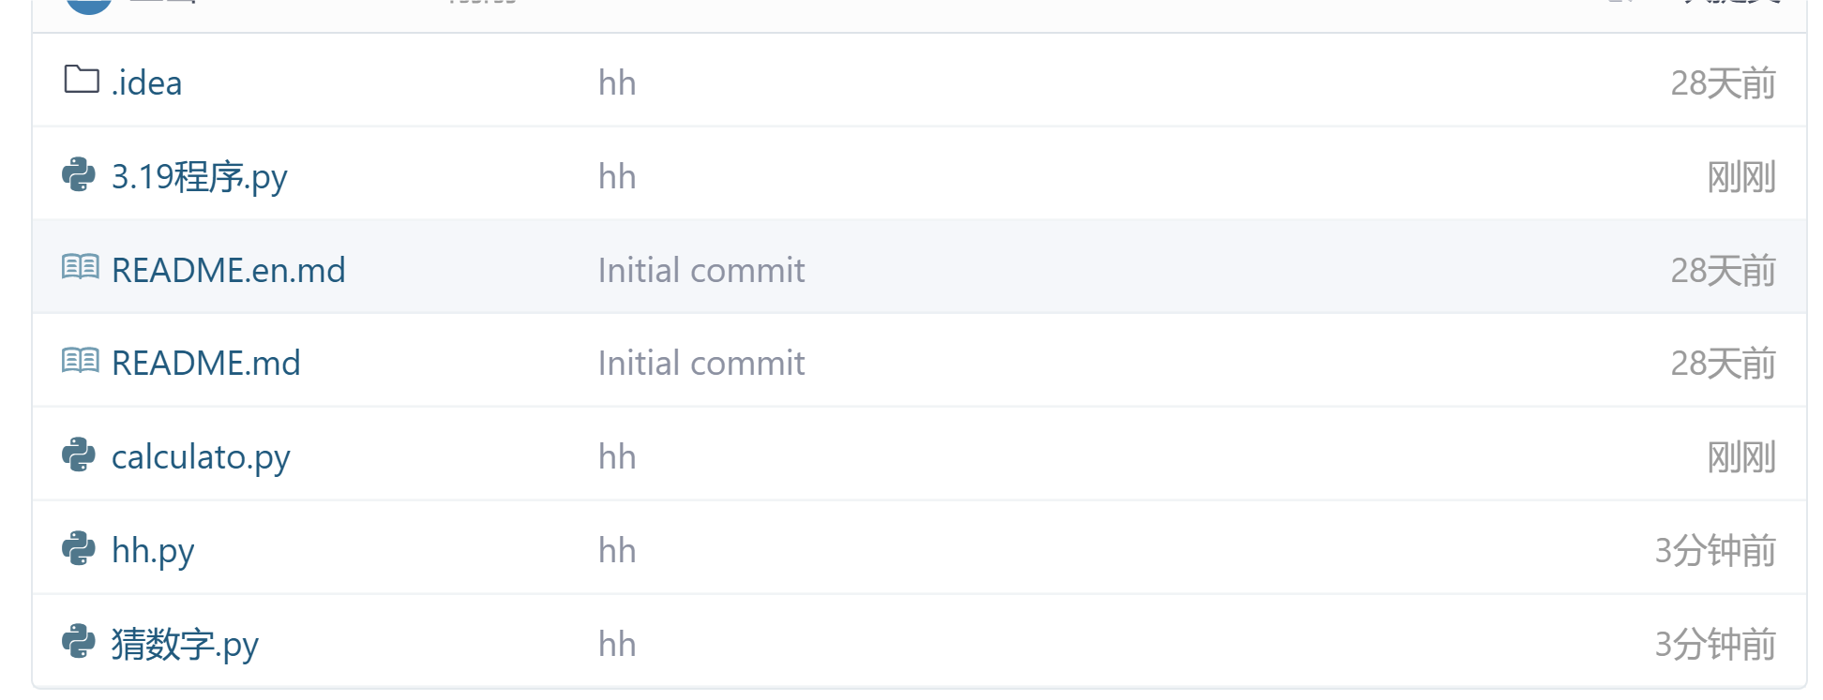The width and height of the screenshot is (1823, 700).
Task: Open the 猜数字.py file
Action: (x=185, y=645)
